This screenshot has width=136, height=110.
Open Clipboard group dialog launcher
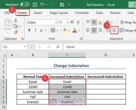coord(23,38)
